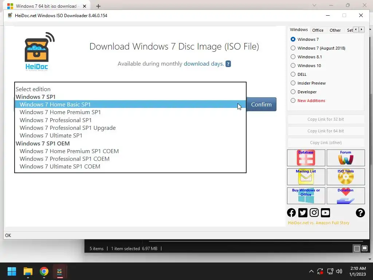Click the blue question mark beside download days

tap(228, 64)
